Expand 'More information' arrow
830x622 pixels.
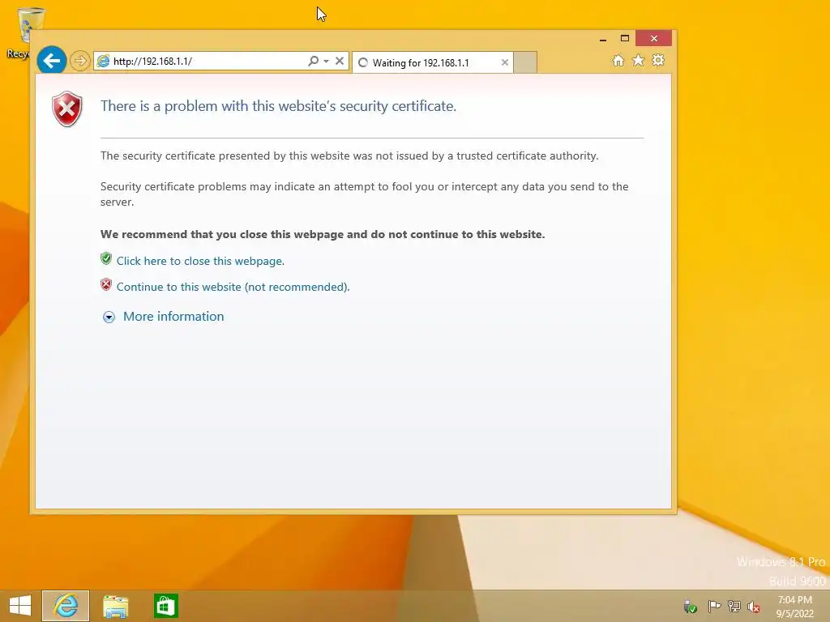coord(109,317)
